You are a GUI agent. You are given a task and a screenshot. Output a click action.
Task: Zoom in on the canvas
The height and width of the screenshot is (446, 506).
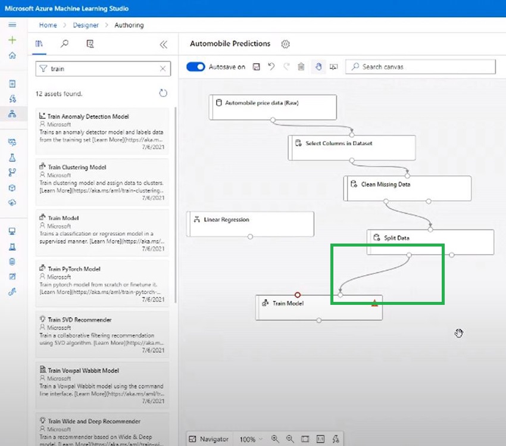(275, 439)
